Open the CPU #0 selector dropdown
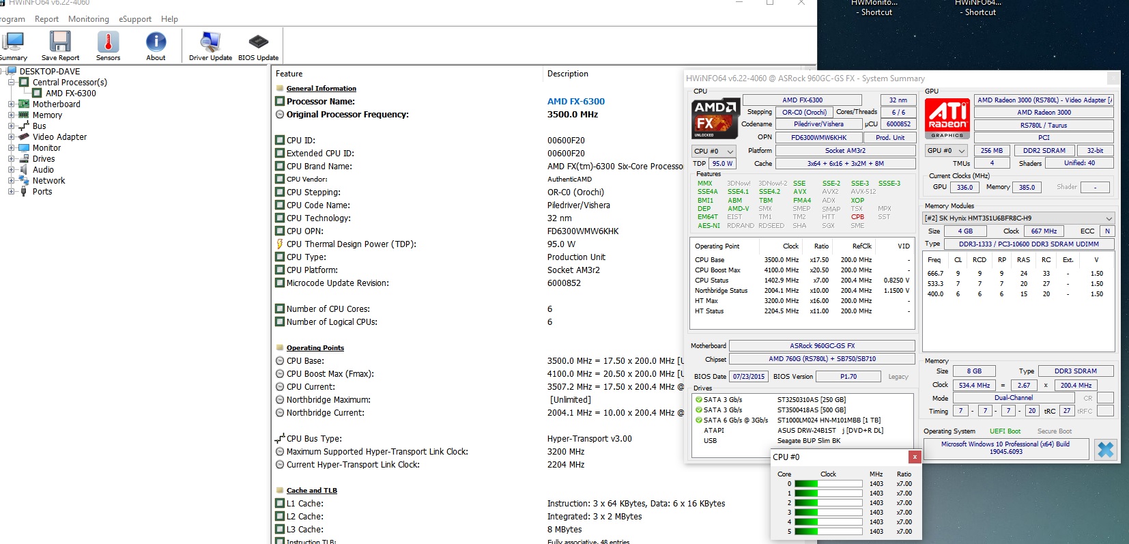Image resolution: width=1129 pixels, height=544 pixels. (x=714, y=151)
